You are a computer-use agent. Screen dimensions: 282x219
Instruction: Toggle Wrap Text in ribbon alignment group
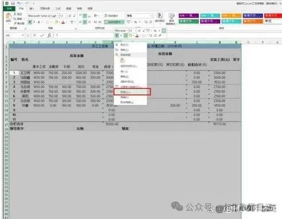[111, 16]
